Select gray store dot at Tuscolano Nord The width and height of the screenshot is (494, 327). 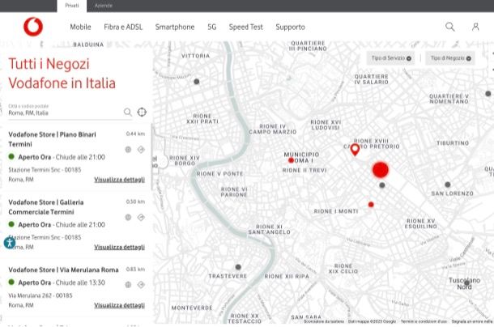(x=467, y=283)
